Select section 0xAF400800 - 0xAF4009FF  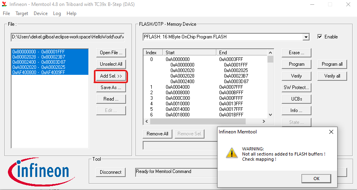click(x=50, y=72)
